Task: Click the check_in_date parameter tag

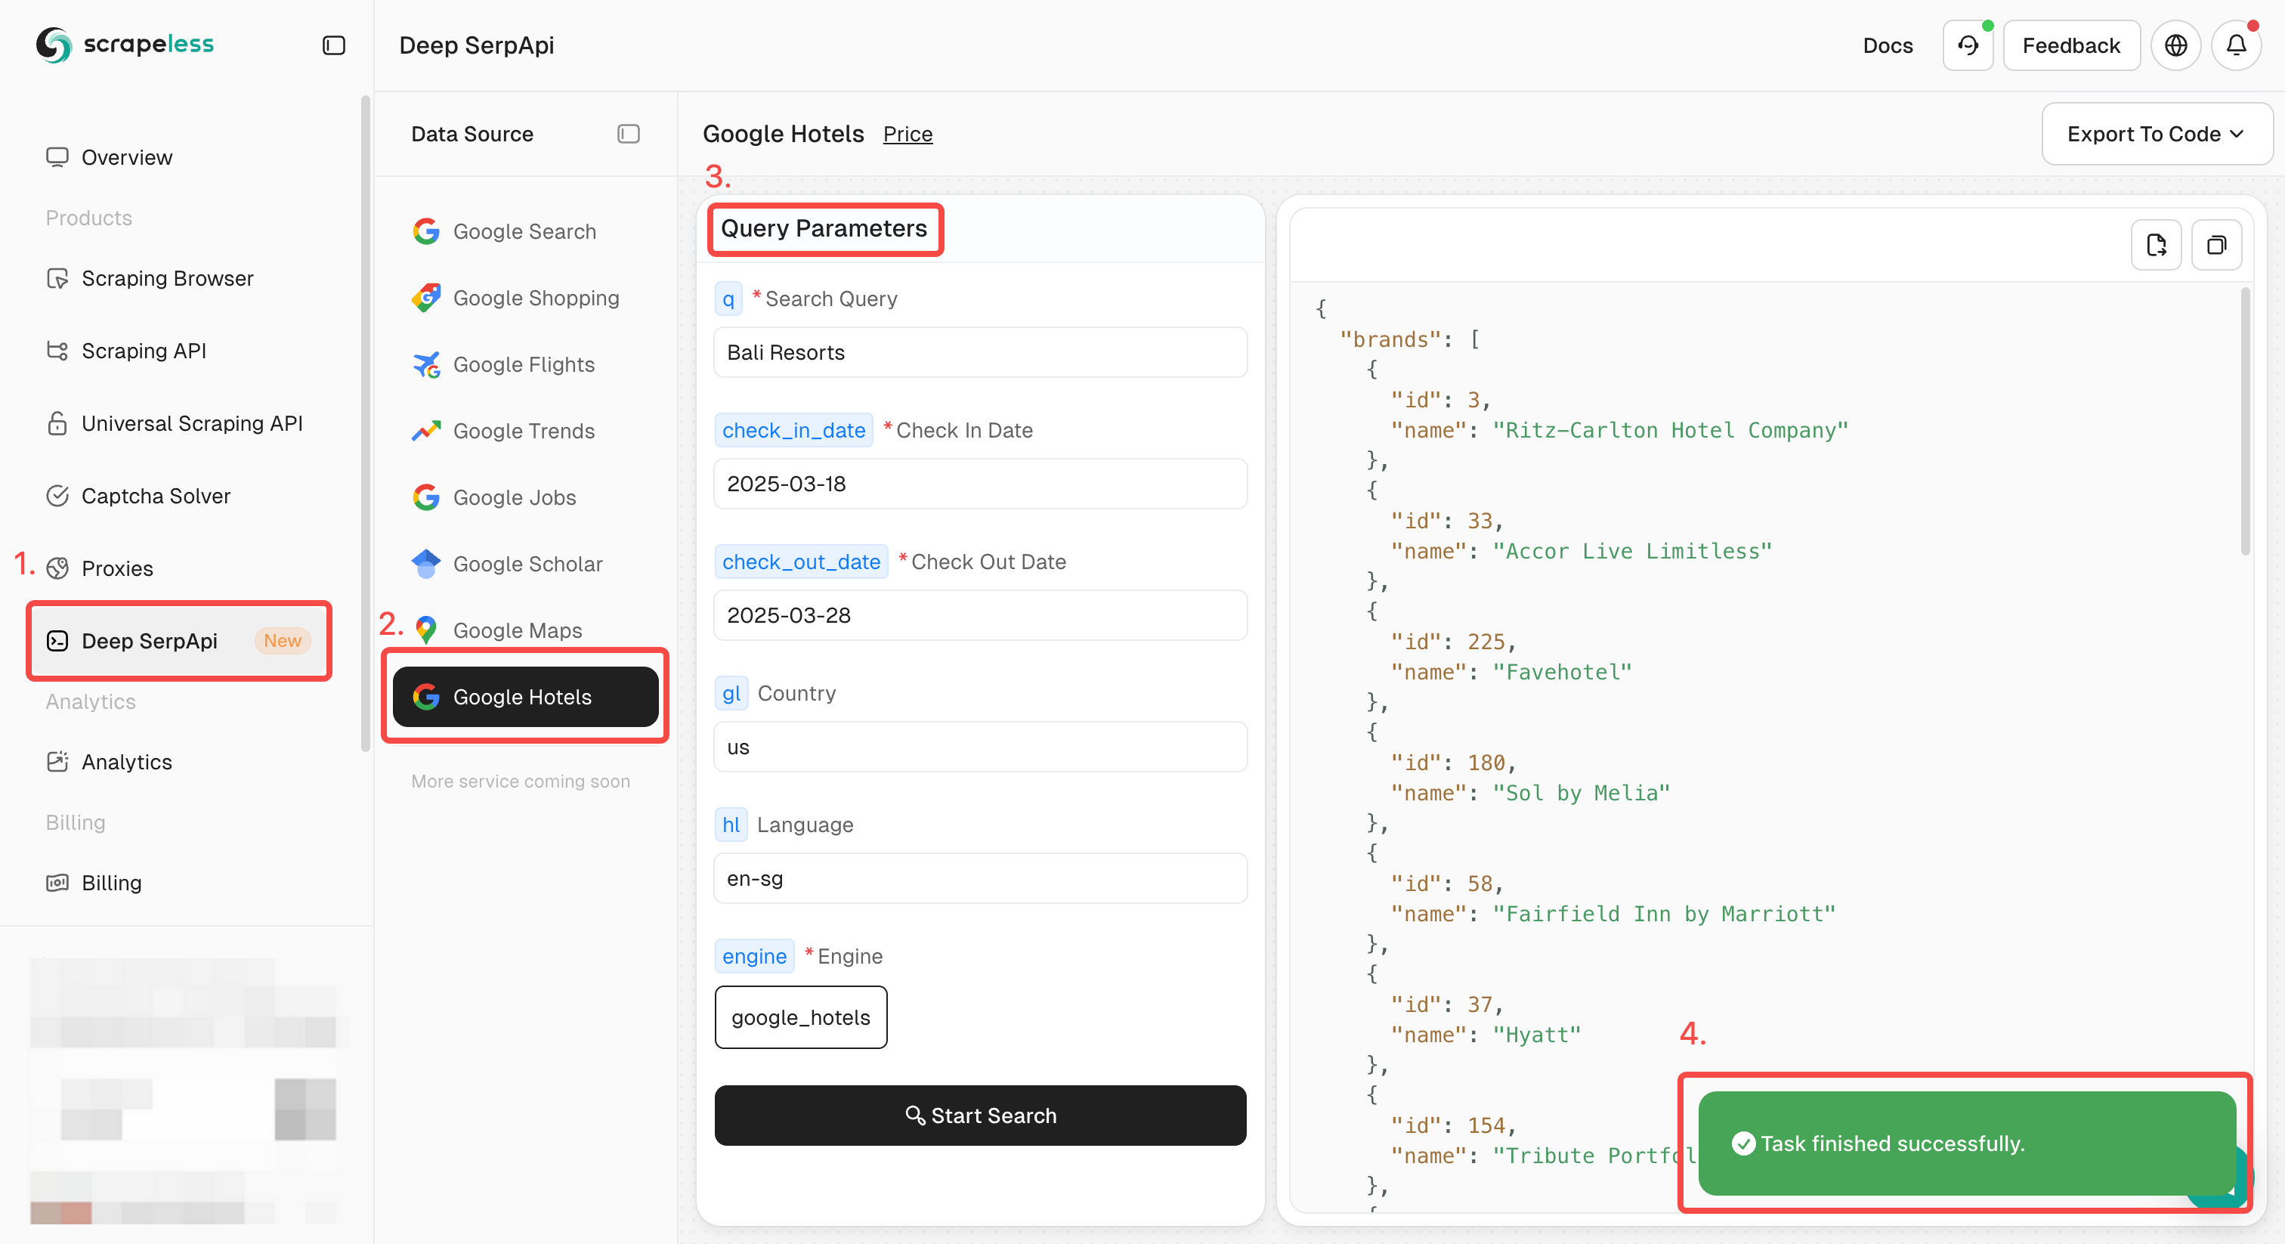Action: tap(793, 430)
